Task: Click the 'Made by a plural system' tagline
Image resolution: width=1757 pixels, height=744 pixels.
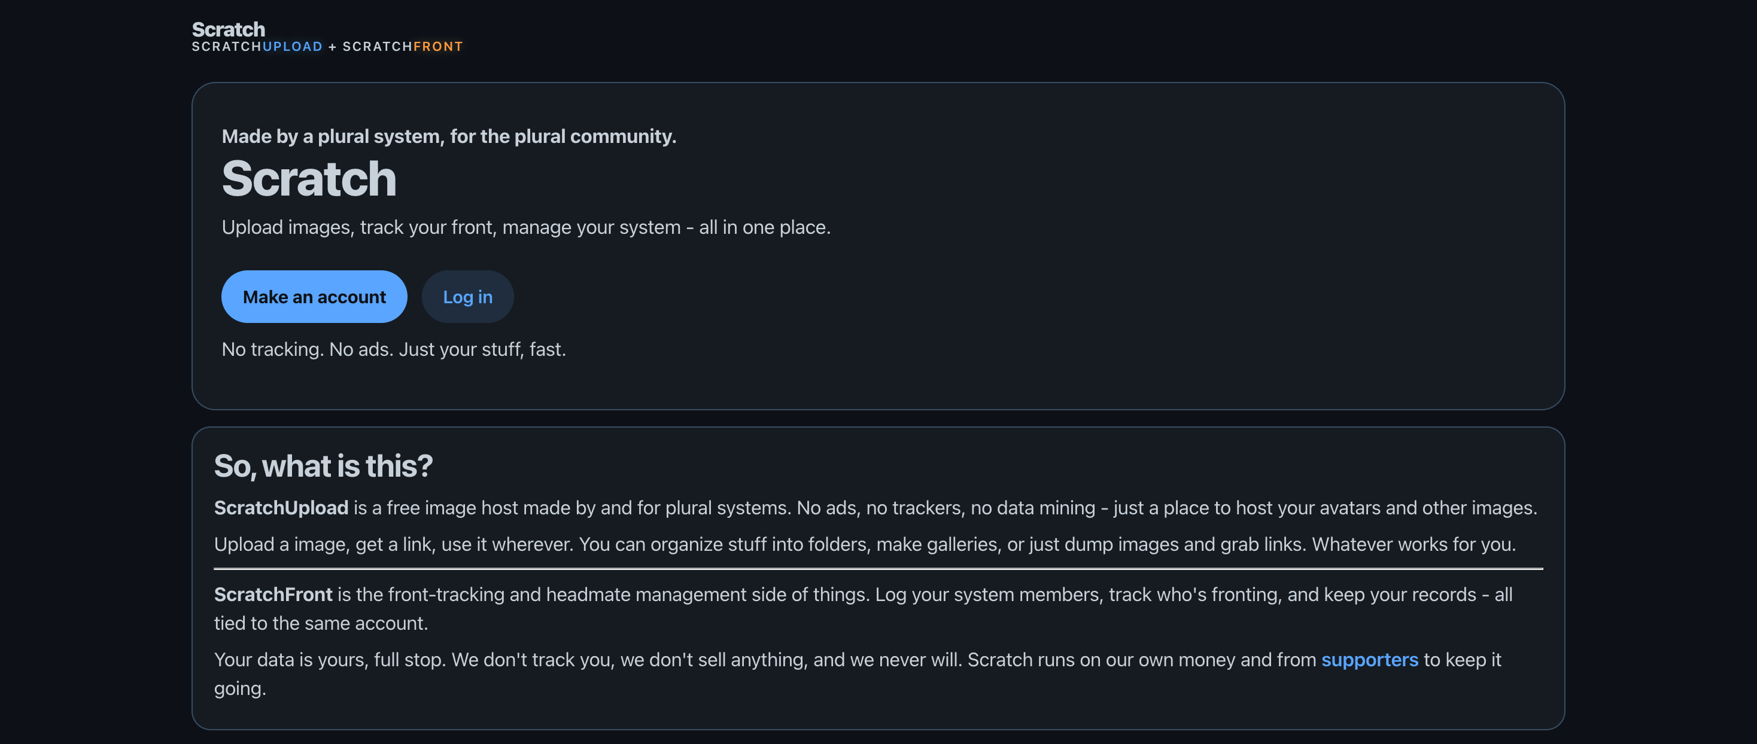Action: tap(449, 136)
